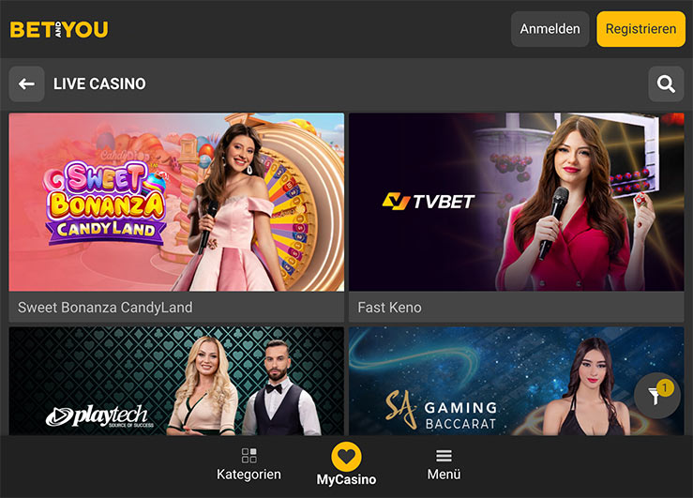Click the BetAndYou logo
693x498 pixels.
pyautogui.click(x=59, y=30)
